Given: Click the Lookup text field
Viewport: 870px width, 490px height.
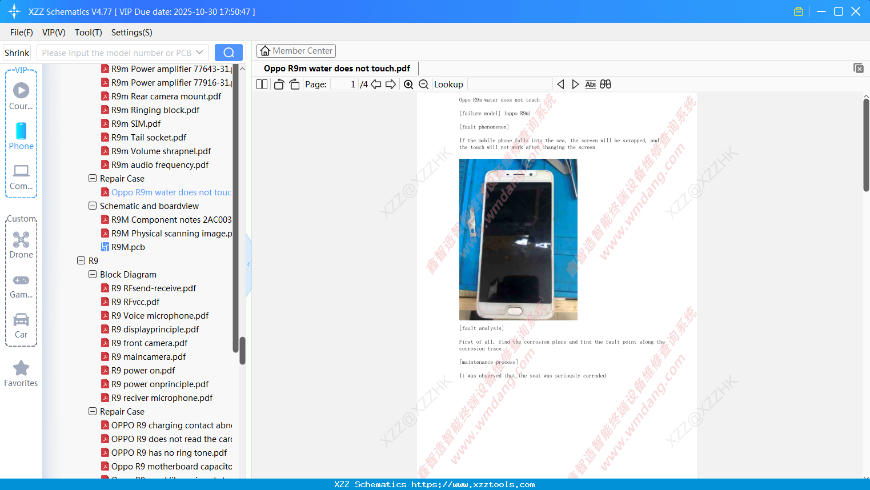Looking at the screenshot, I should point(510,85).
